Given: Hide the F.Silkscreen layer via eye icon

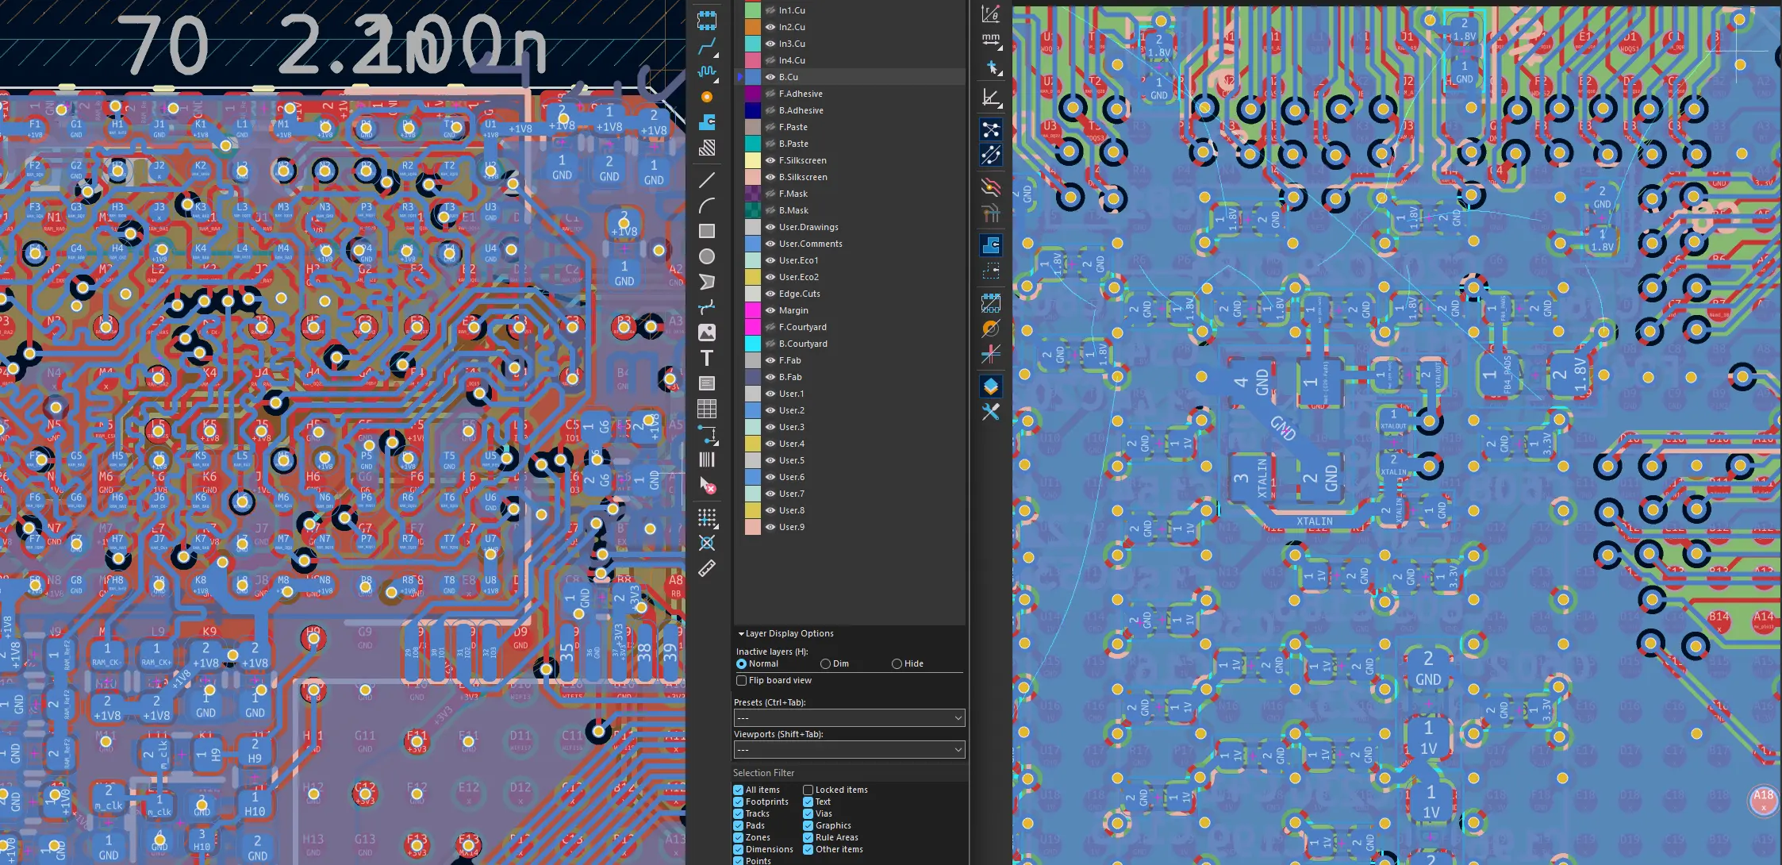Looking at the screenshot, I should click(770, 160).
